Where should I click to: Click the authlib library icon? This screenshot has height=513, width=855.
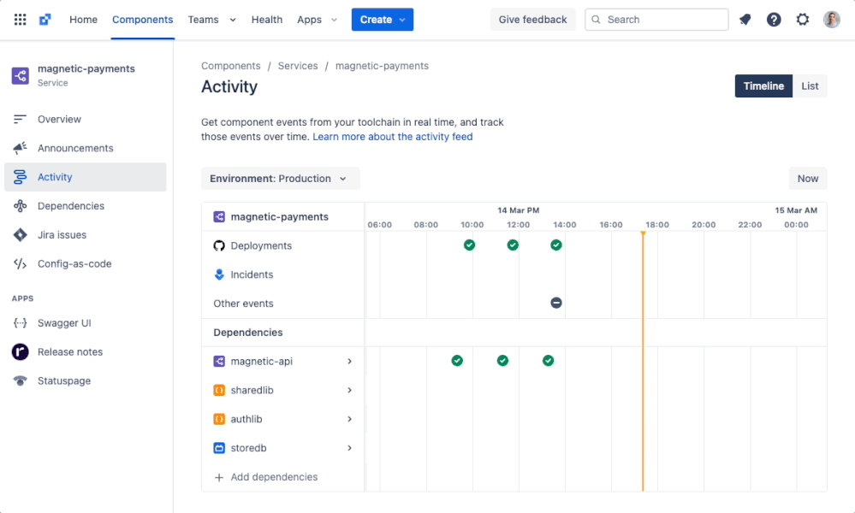tap(219, 419)
